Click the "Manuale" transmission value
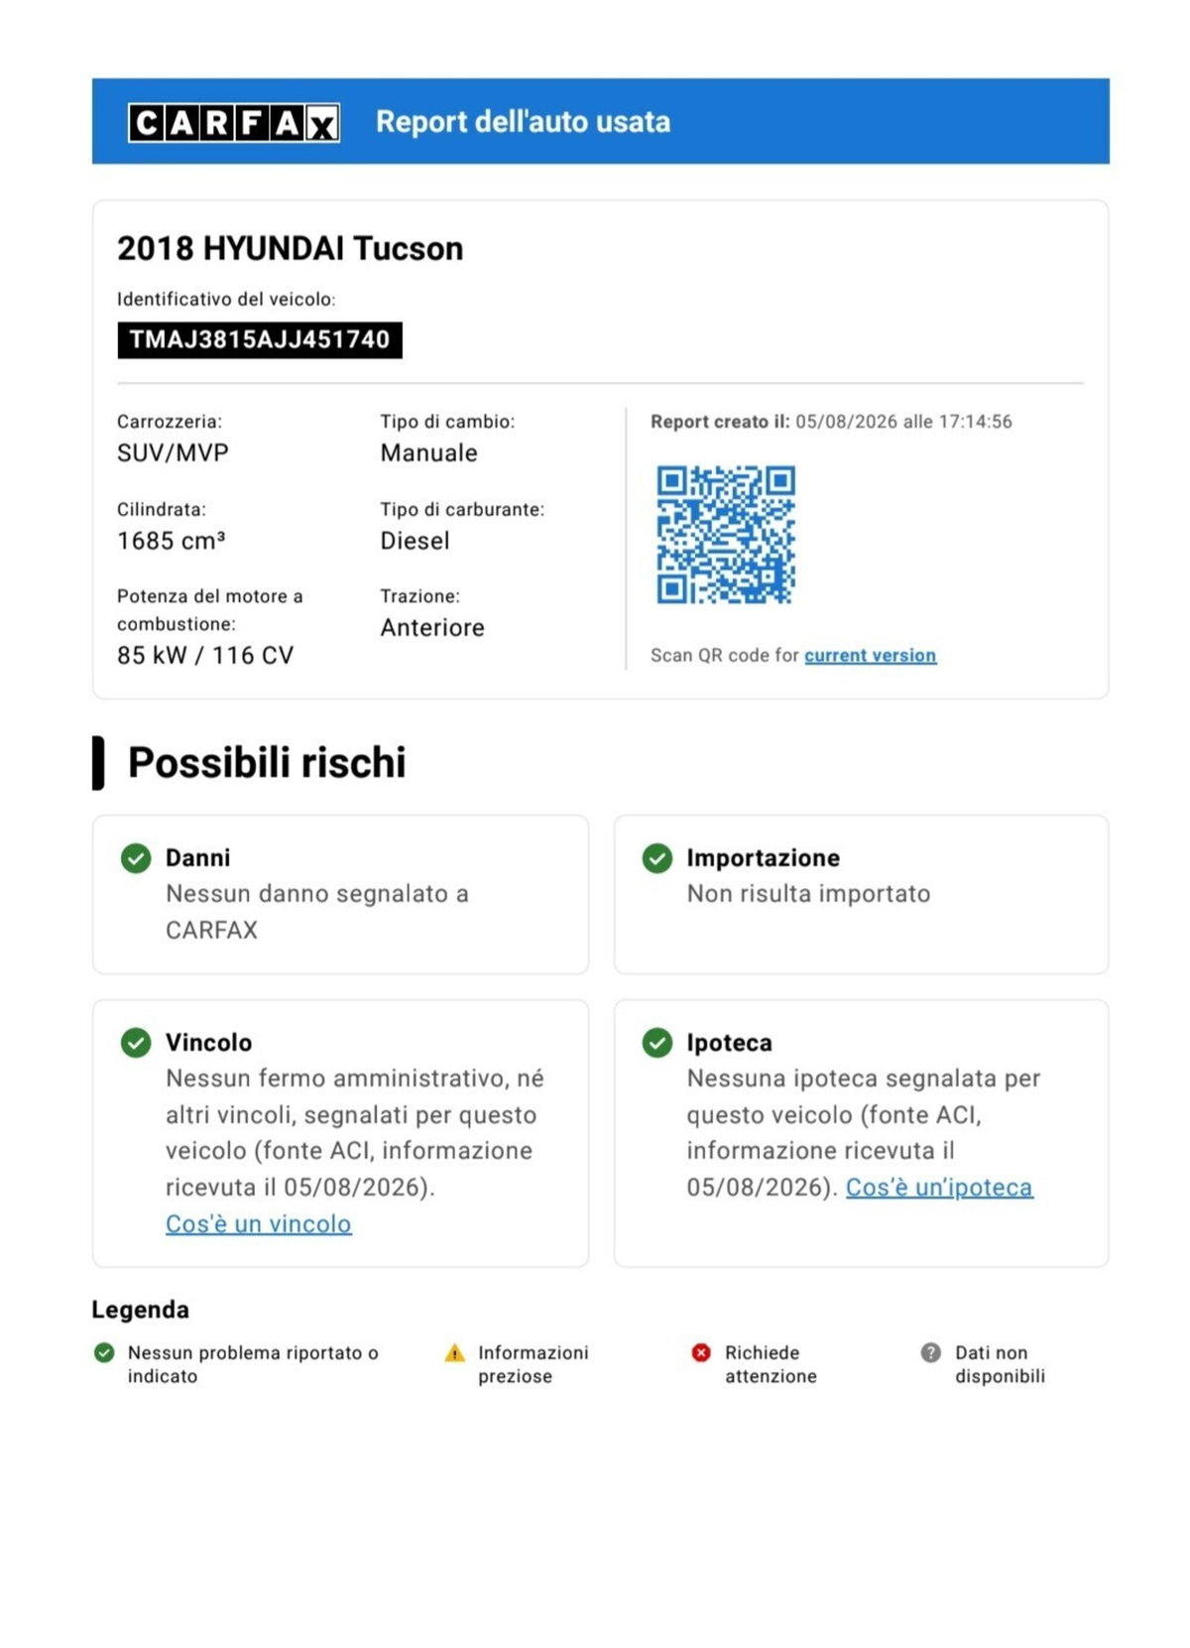1190x1648 pixels. (428, 453)
